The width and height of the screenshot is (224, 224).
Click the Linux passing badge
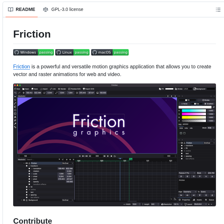pyautogui.click(x=72, y=52)
